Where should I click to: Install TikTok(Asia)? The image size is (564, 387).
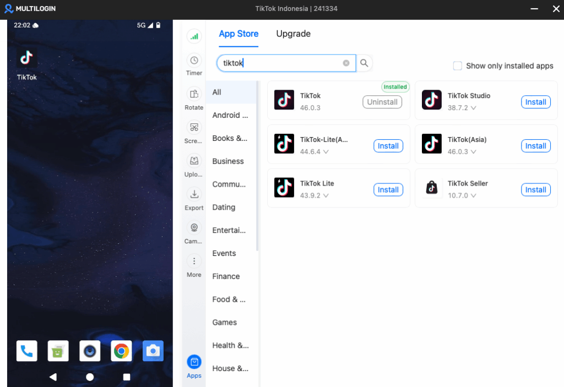tap(535, 146)
